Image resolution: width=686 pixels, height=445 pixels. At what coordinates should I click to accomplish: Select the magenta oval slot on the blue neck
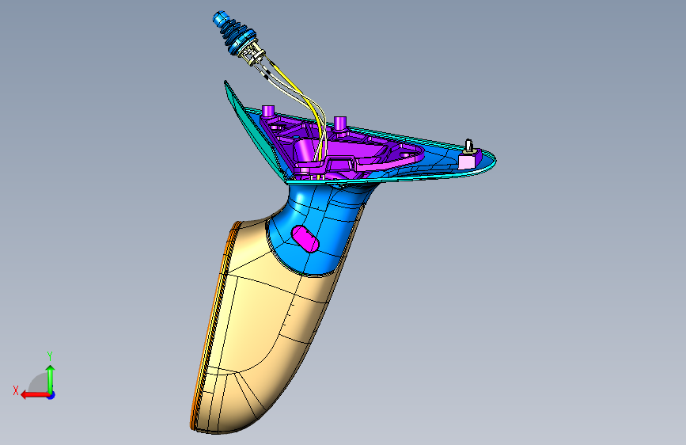coord(305,239)
